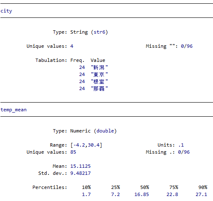Click the double storage type text
Image resolution: width=213 pixels, height=201 pixels.
point(105,131)
